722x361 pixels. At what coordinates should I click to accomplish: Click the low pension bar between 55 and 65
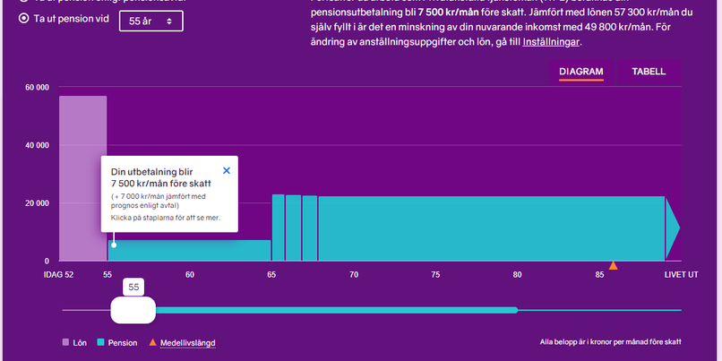click(x=190, y=250)
